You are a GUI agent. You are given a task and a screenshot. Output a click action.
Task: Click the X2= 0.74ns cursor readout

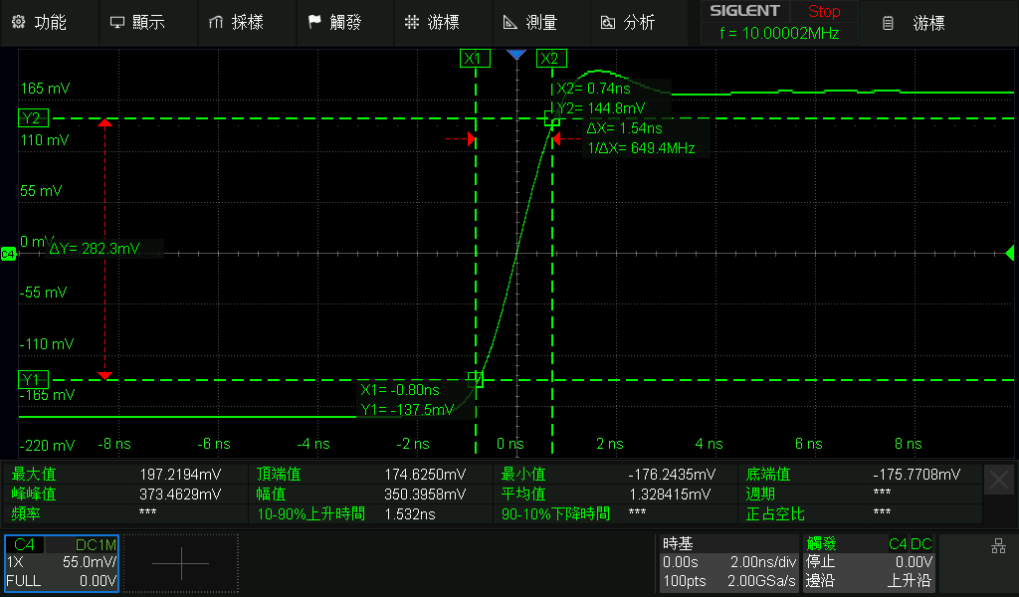coord(593,89)
